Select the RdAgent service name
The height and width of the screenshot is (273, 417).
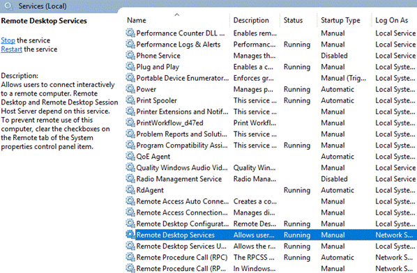click(x=150, y=190)
